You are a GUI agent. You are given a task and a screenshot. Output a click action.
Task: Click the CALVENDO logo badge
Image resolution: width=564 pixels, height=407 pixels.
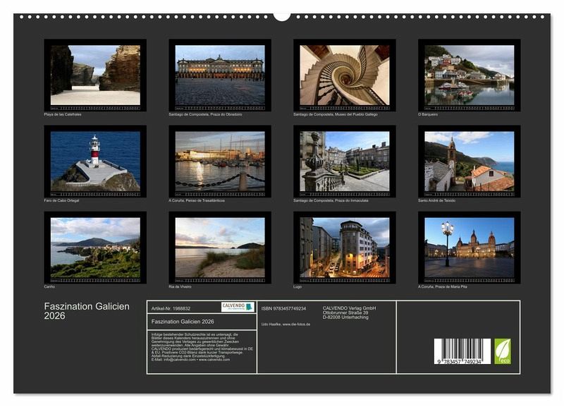pos(237,307)
